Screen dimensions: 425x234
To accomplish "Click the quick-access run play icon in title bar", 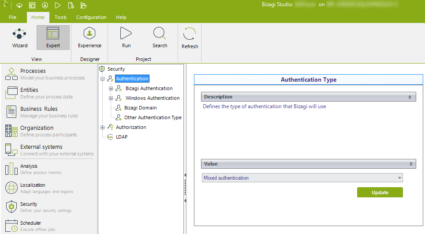I will 57,5.
